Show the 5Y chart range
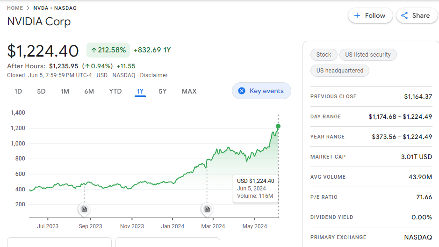The height and width of the screenshot is (247, 439). (163, 91)
